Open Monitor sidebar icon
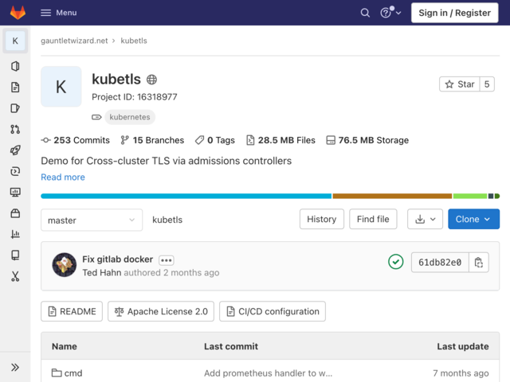 15,192
